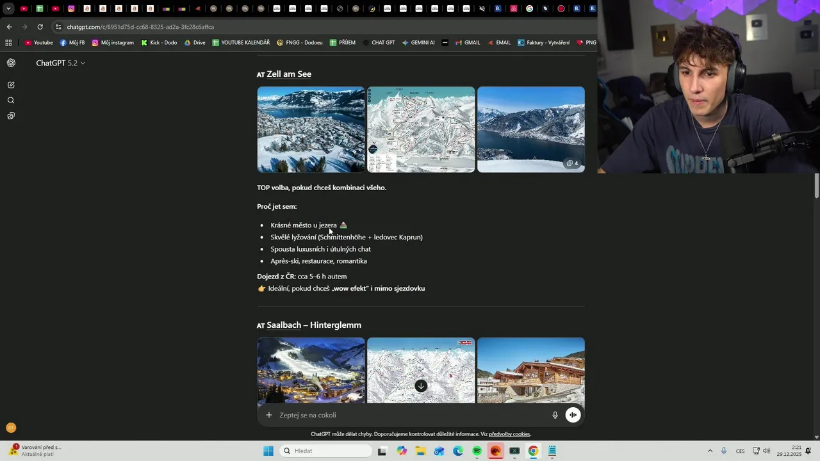Open the Zell am See lake photo with the 4 badge

pos(531,129)
